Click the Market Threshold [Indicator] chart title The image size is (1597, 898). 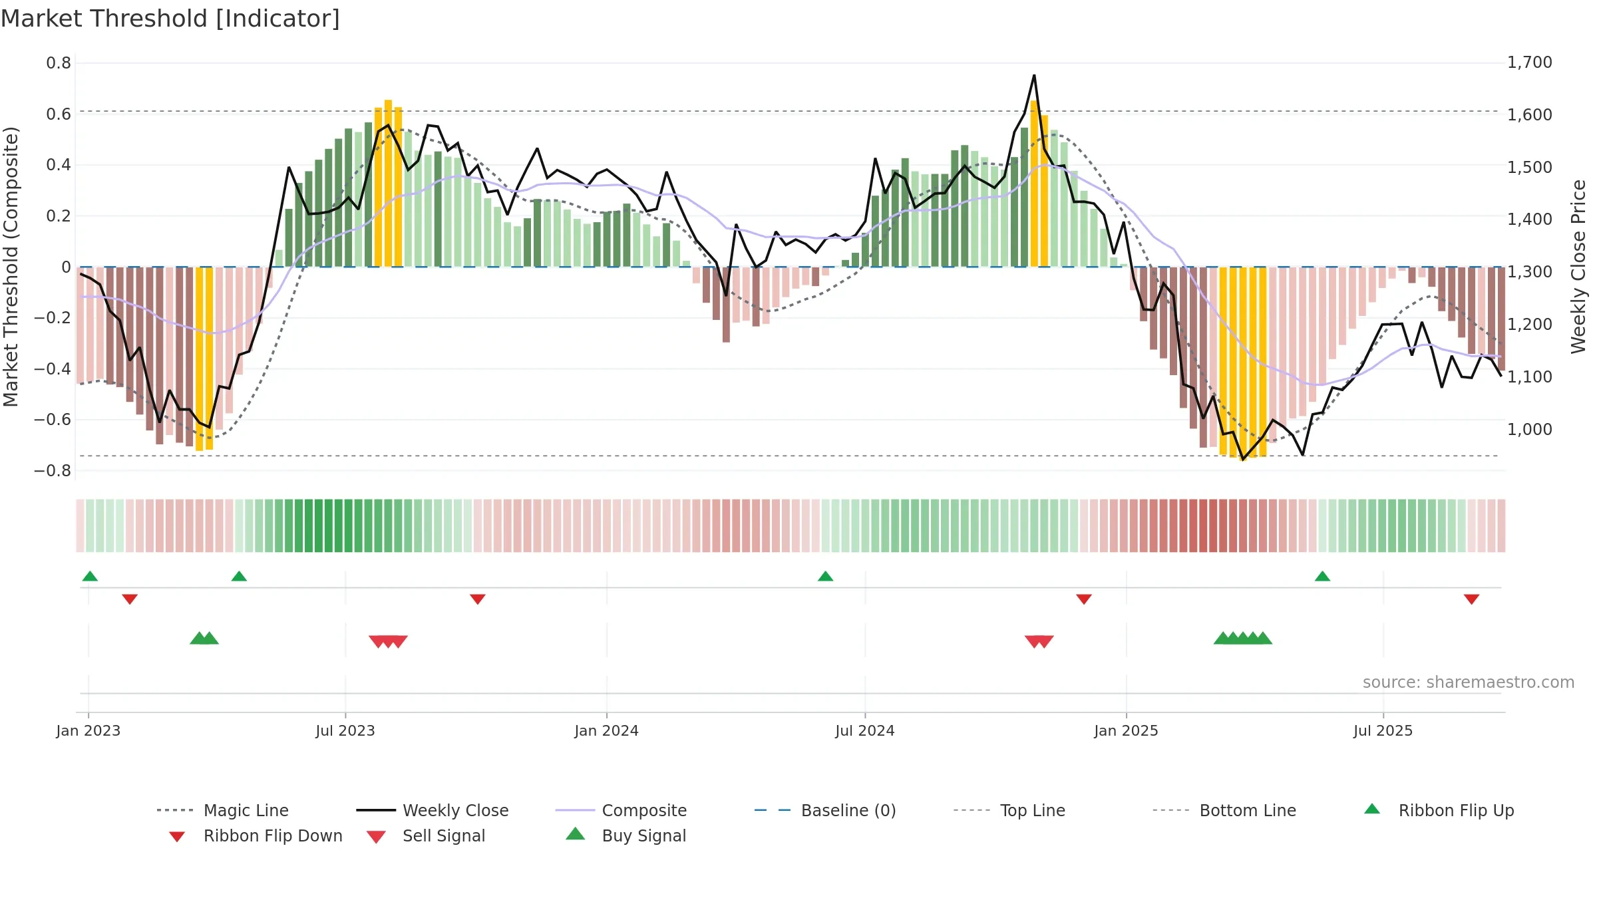pos(170,19)
